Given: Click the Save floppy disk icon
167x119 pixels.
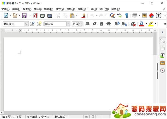Looking at the screenshot, I should (x=24, y=15).
